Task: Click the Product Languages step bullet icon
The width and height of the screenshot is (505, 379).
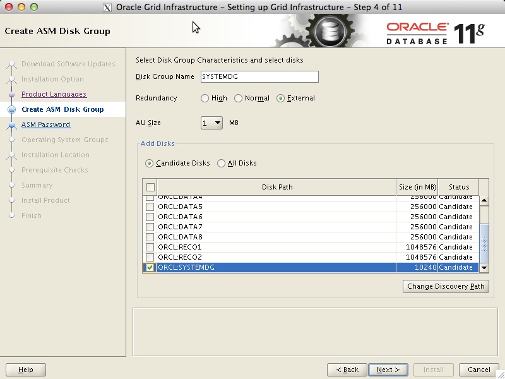Action: pos(11,94)
